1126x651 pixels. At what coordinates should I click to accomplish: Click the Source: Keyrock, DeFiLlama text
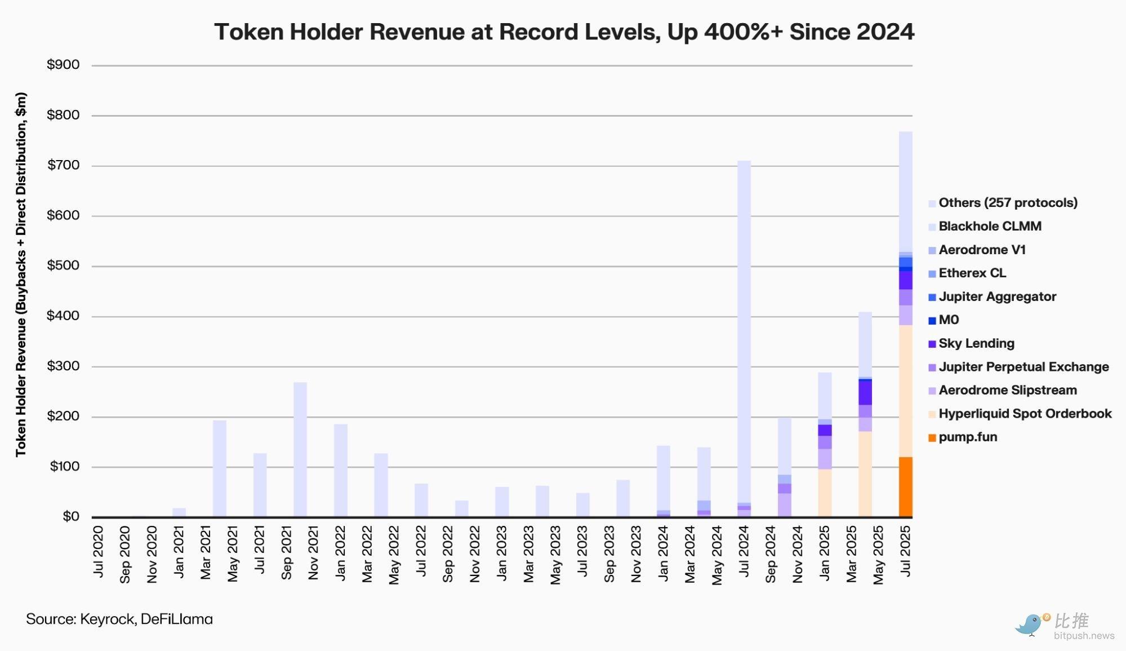(x=119, y=619)
